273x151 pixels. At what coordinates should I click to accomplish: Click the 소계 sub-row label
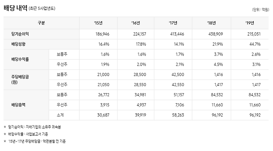(x=60, y=115)
